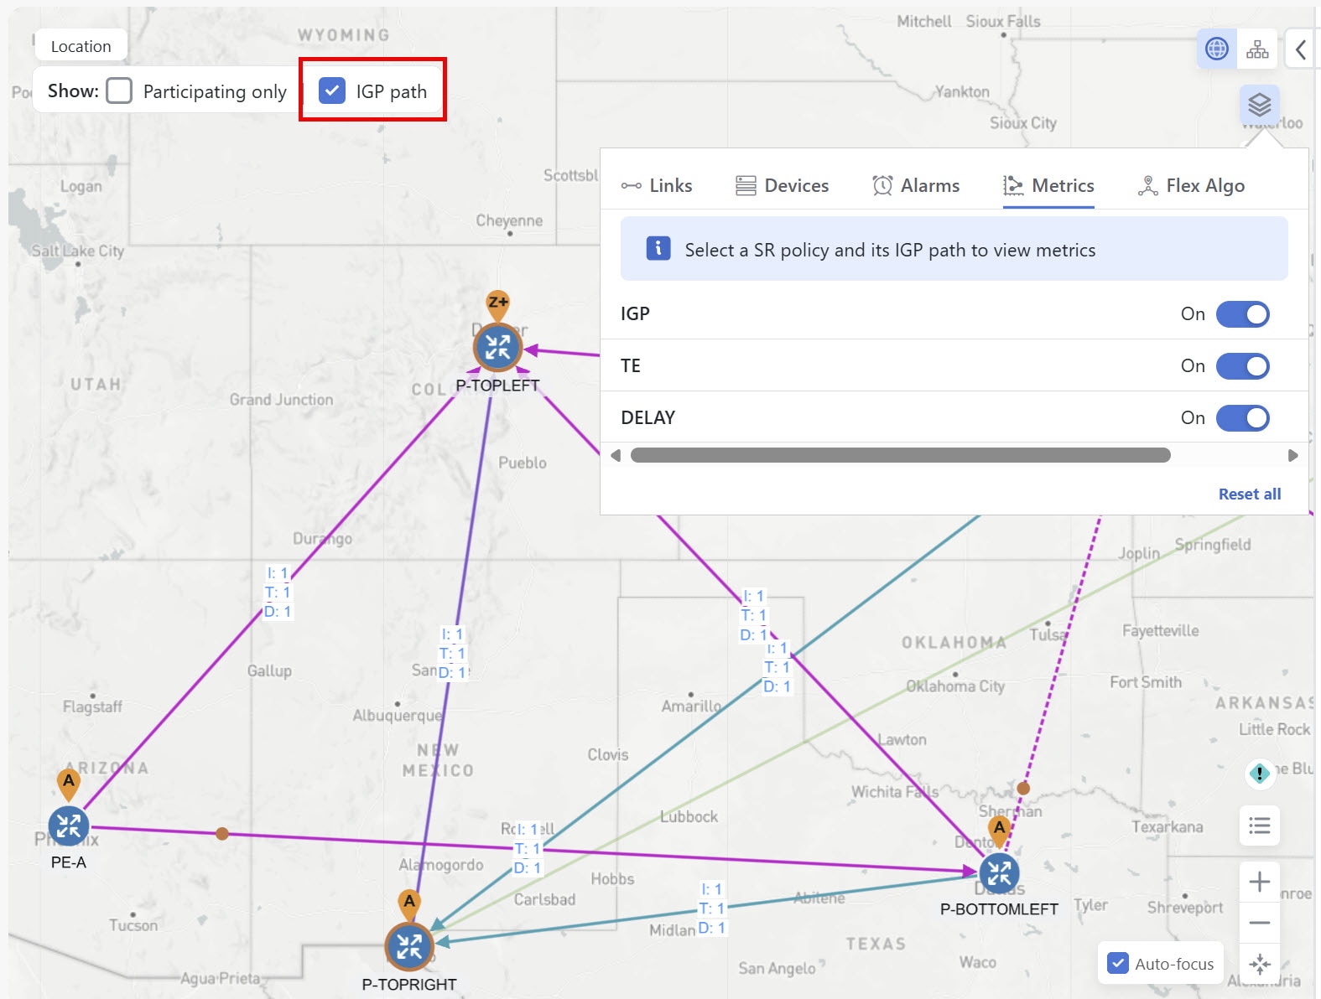The height and width of the screenshot is (999, 1321).
Task: Click the Links tab icon
Action: click(632, 186)
